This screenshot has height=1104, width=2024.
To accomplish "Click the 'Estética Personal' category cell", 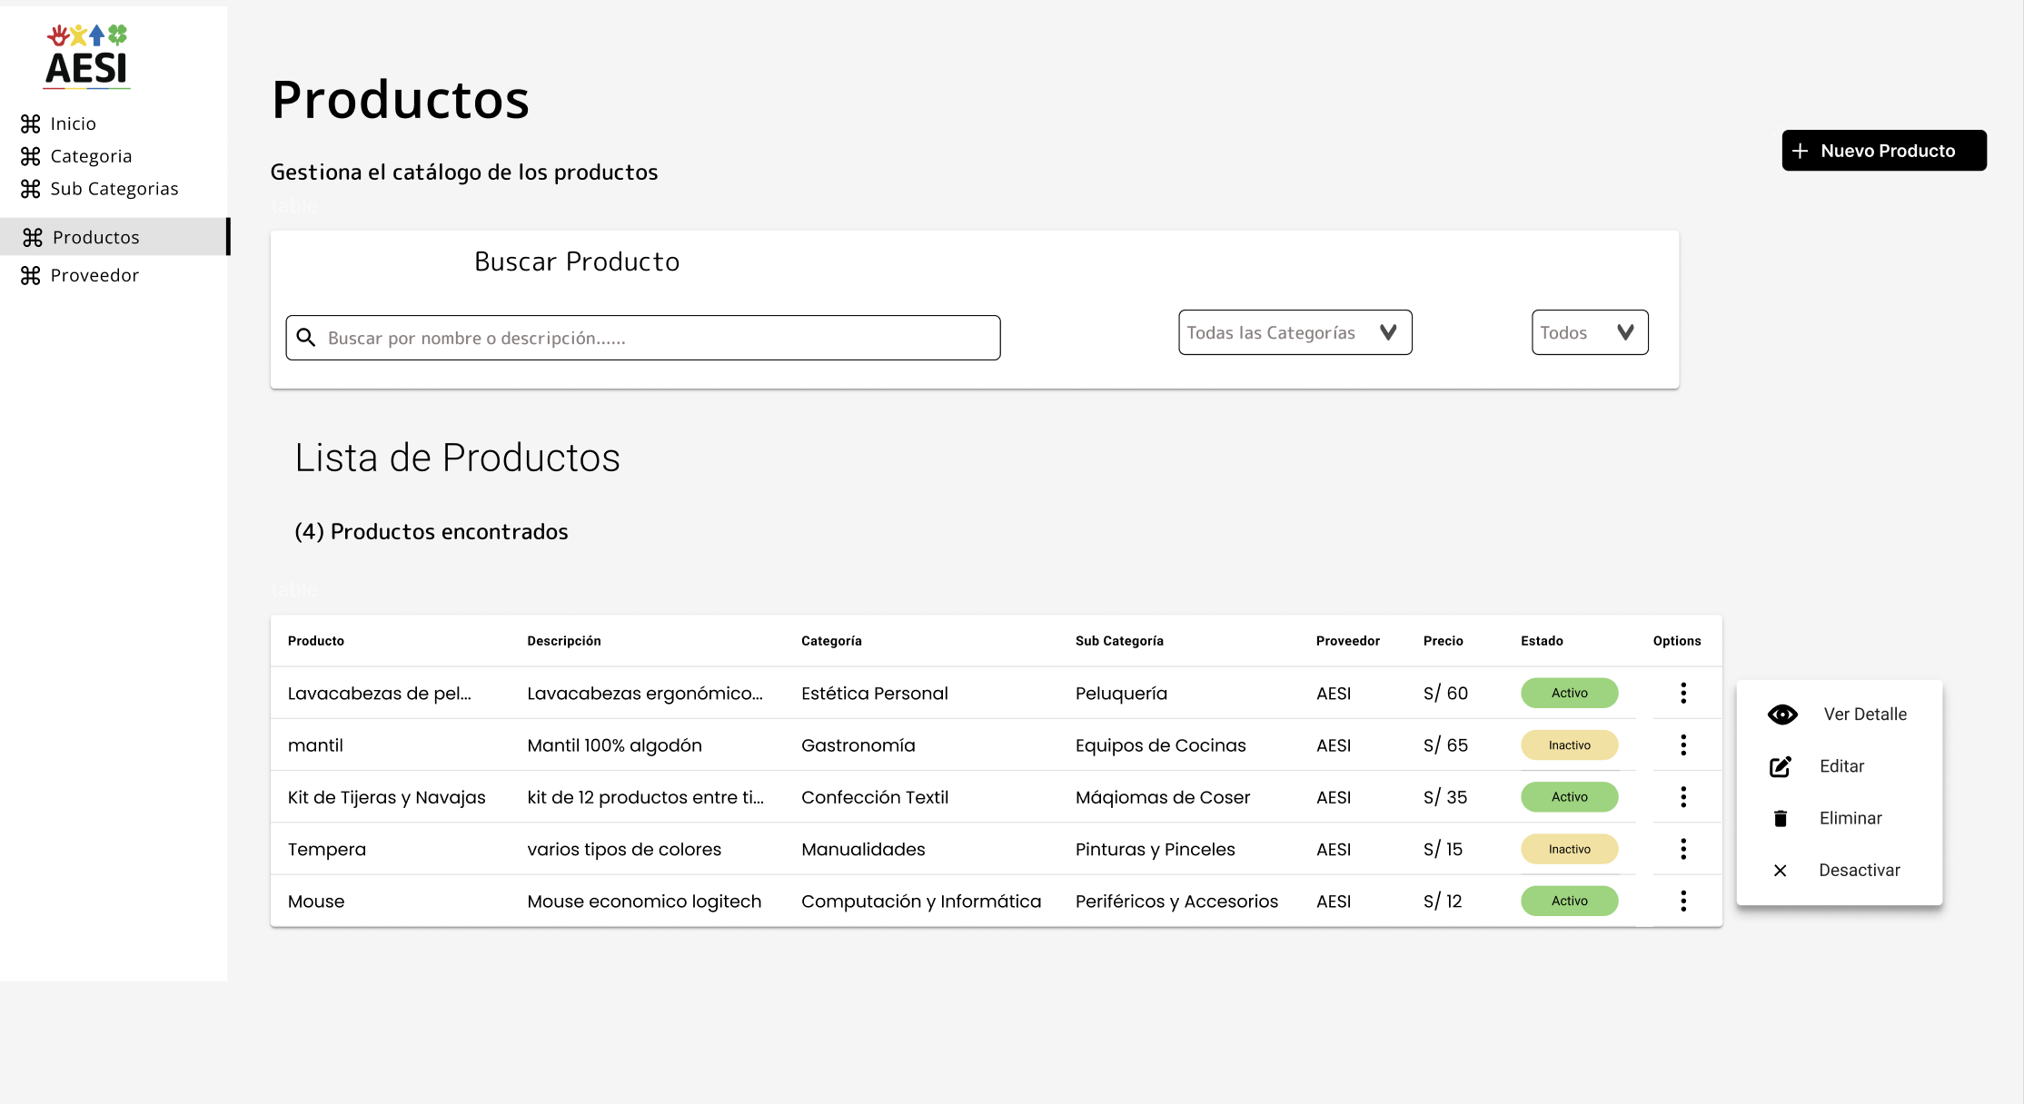I will 875,693.
